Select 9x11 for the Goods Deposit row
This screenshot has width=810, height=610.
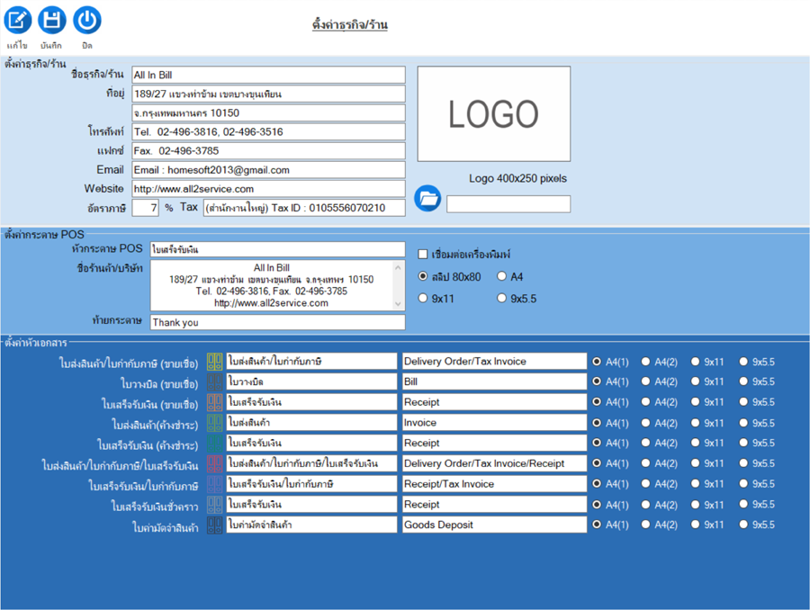tap(696, 525)
